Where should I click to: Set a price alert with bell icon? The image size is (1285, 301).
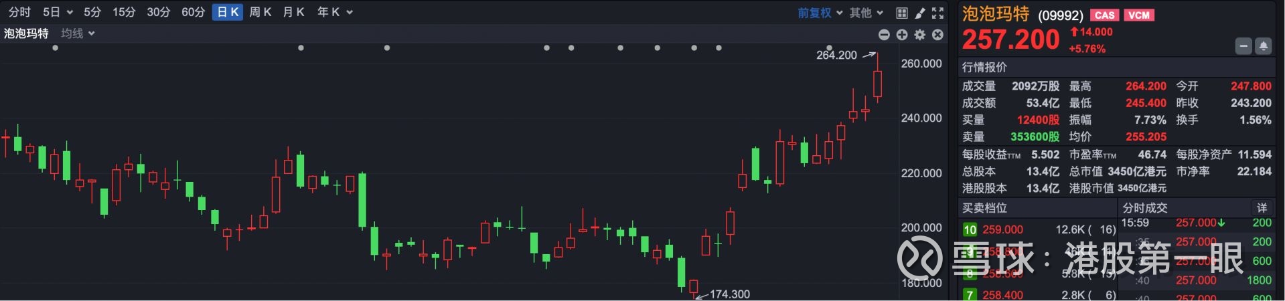(x=1264, y=46)
